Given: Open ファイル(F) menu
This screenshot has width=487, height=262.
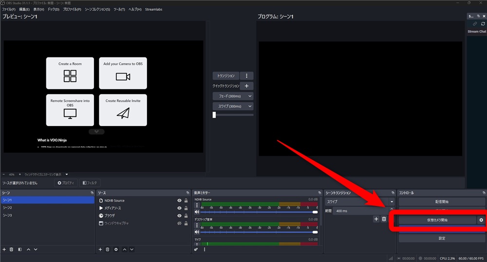Looking at the screenshot, I should coord(9,9).
